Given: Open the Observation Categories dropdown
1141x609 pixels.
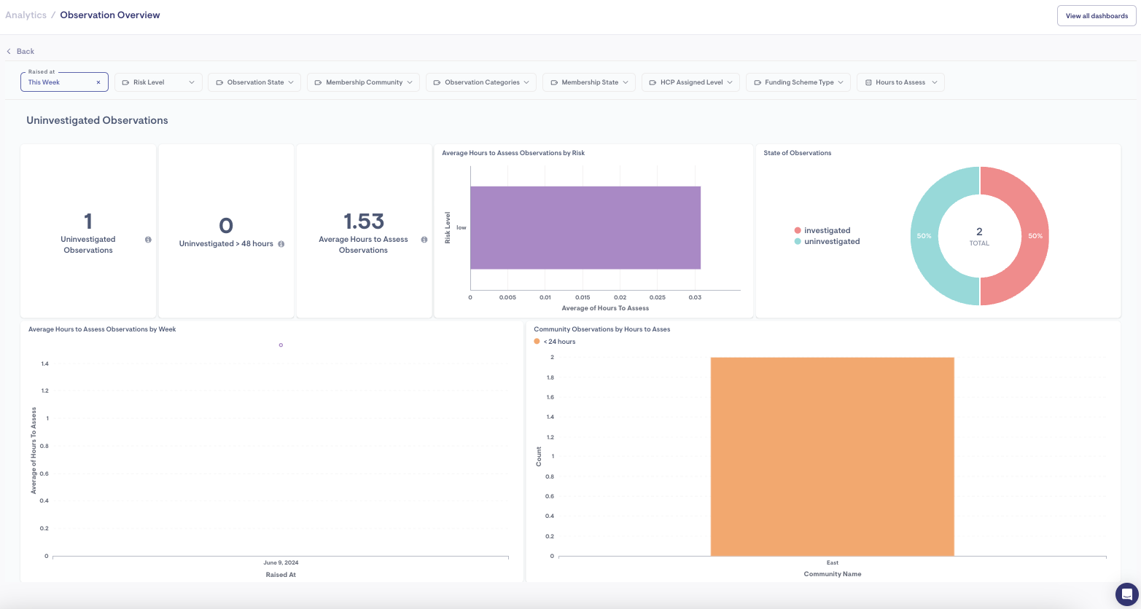Looking at the screenshot, I should 481,82.
